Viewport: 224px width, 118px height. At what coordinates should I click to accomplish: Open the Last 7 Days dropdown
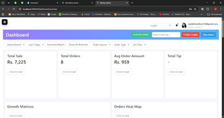tap(35, 44)
